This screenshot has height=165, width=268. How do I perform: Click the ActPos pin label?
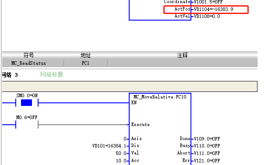point(182,9)
